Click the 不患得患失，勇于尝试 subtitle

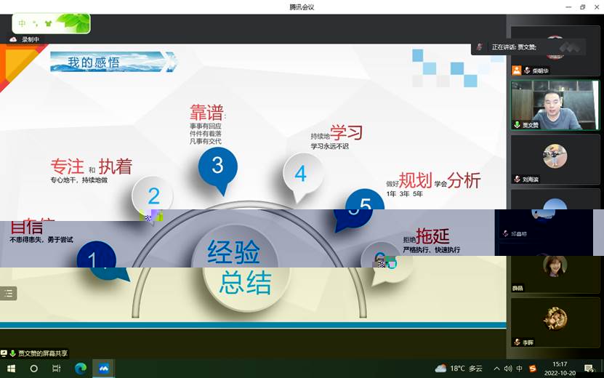pyautogui.click(x=41, y=240)
